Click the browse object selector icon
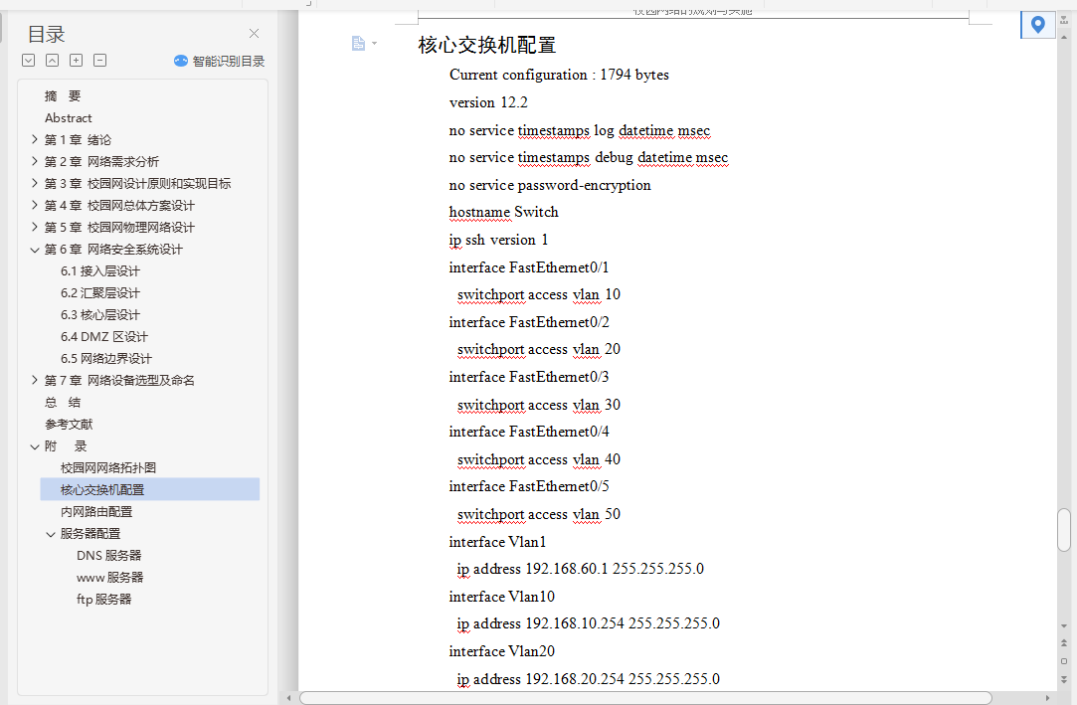Screen dimensions: 1077x705 pos(1064,662)
